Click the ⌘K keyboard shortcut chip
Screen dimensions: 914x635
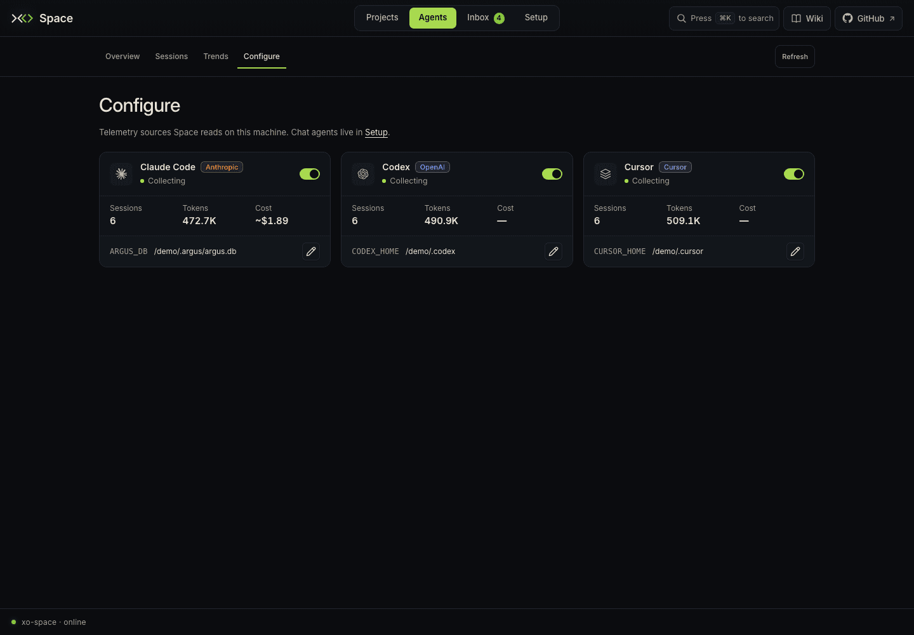click(725, 18)
